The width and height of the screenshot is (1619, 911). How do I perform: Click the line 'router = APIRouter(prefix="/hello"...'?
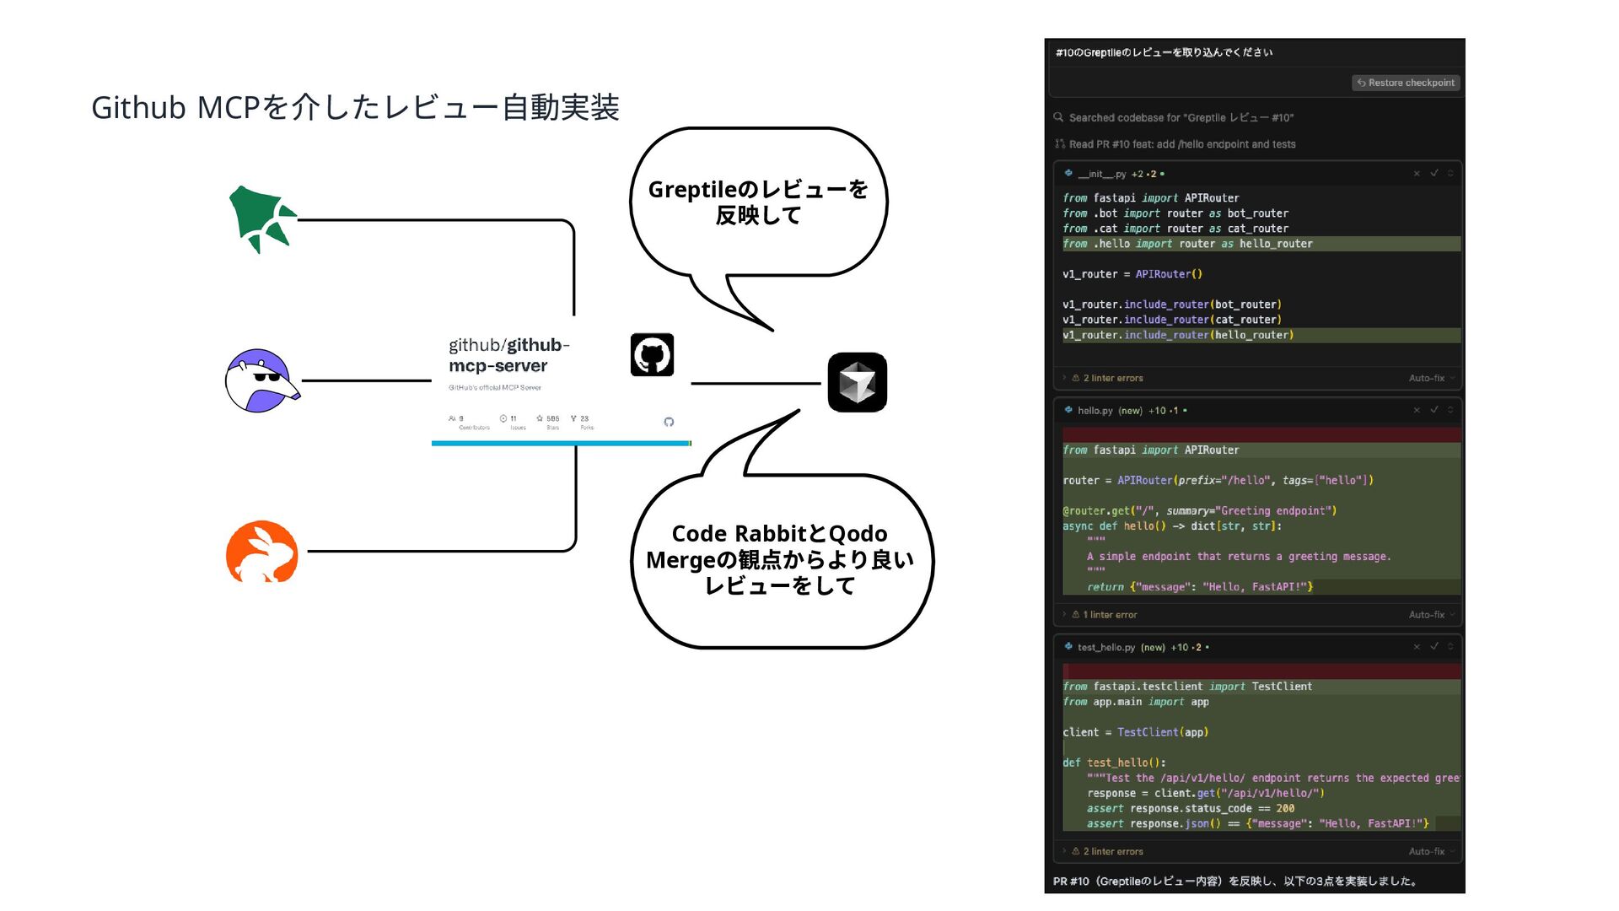click(1218, 481)
